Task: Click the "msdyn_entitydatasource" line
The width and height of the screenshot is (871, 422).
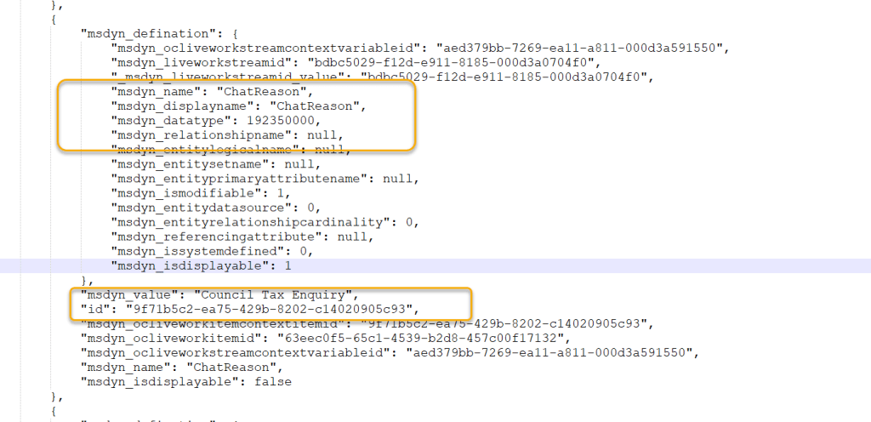Action: point(215,208)
